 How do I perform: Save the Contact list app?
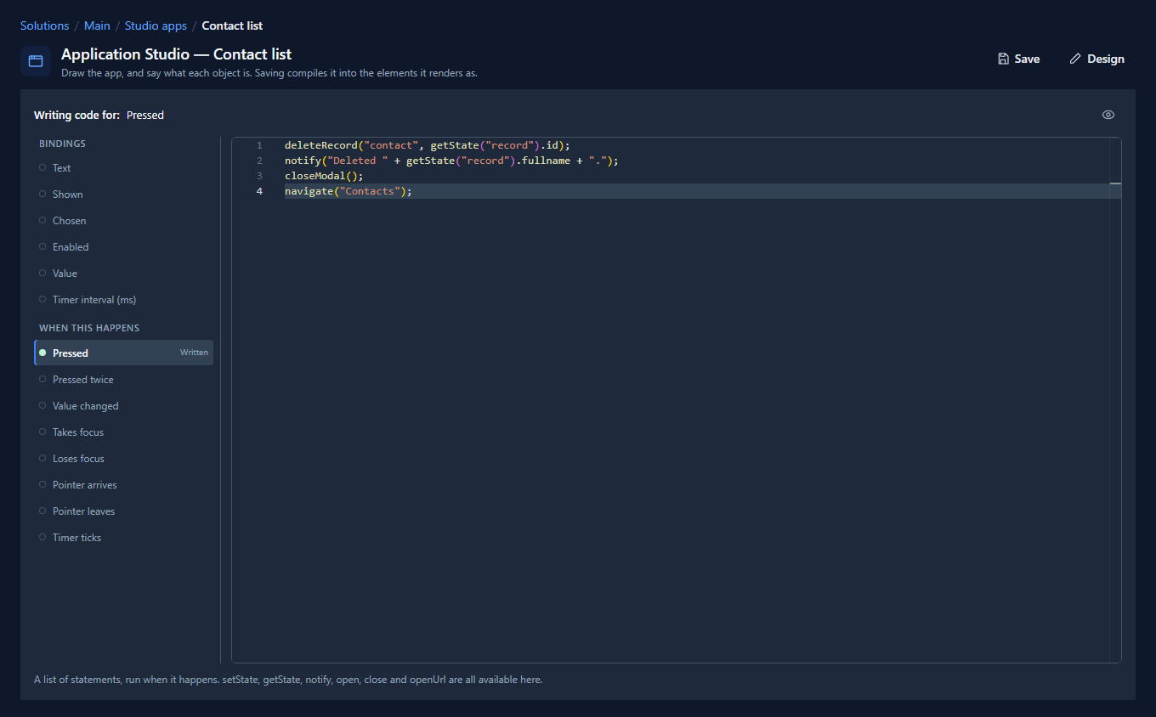point(1018,59)
